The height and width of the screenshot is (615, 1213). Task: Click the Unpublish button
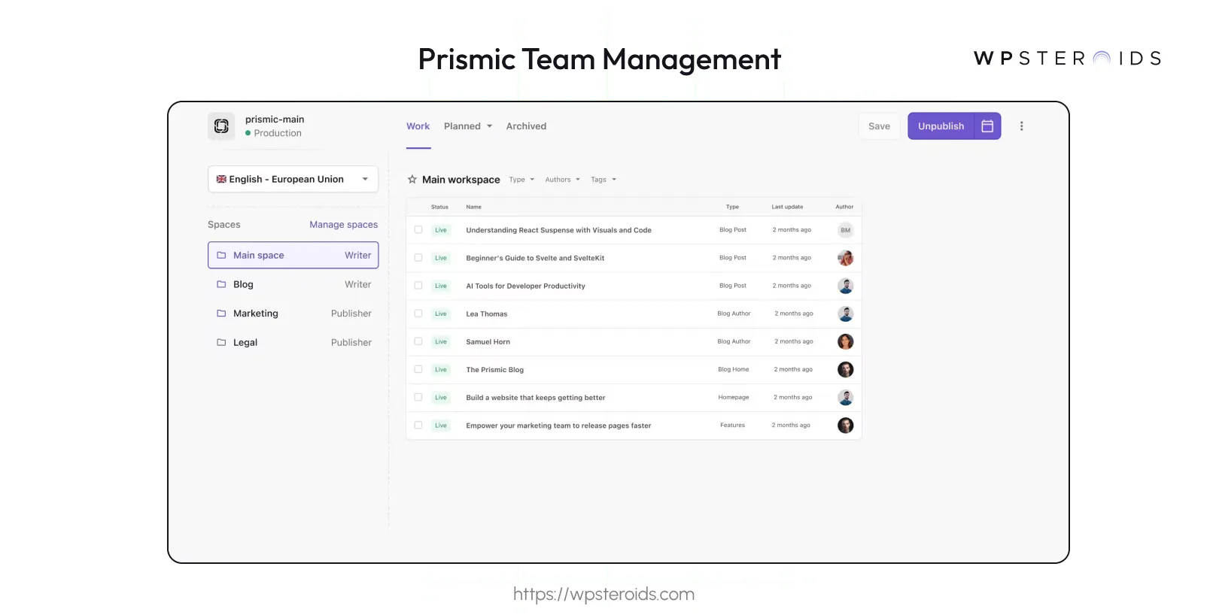pyautogui.click(x=941, y=126)
